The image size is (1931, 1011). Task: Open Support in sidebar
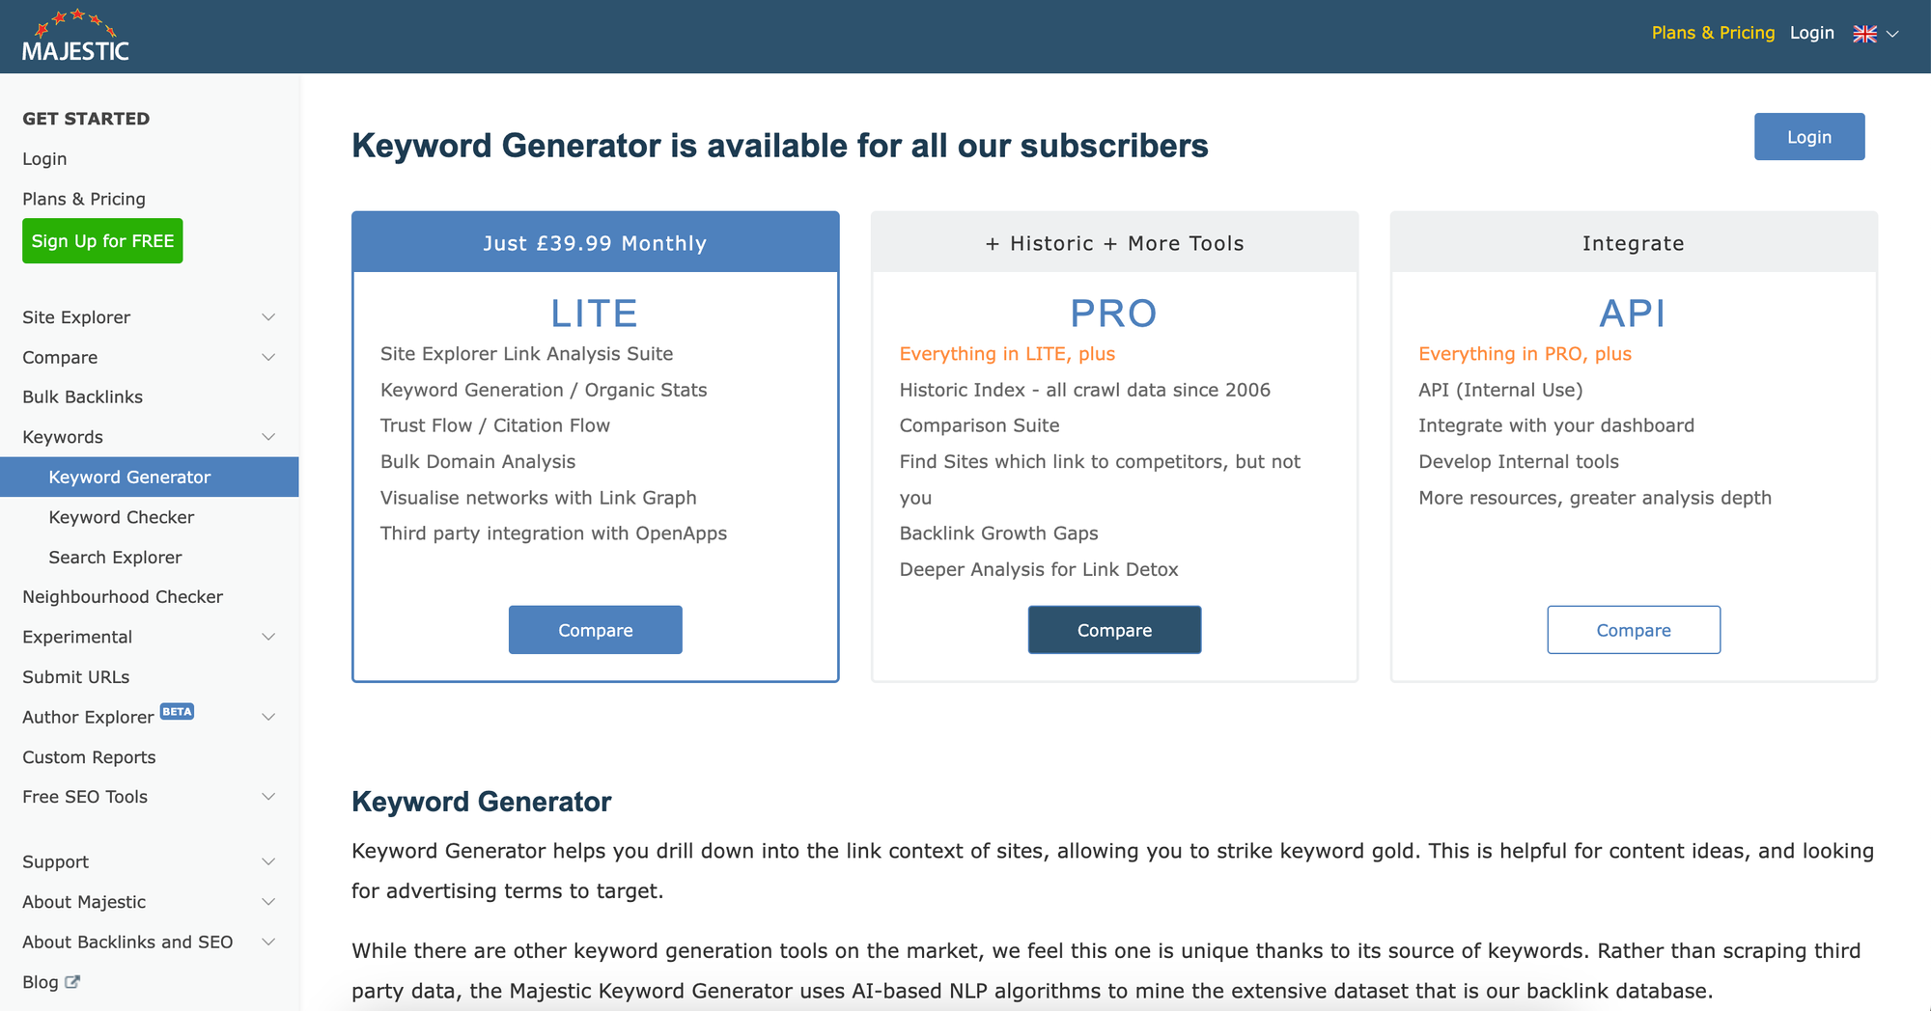click(55, 862)
